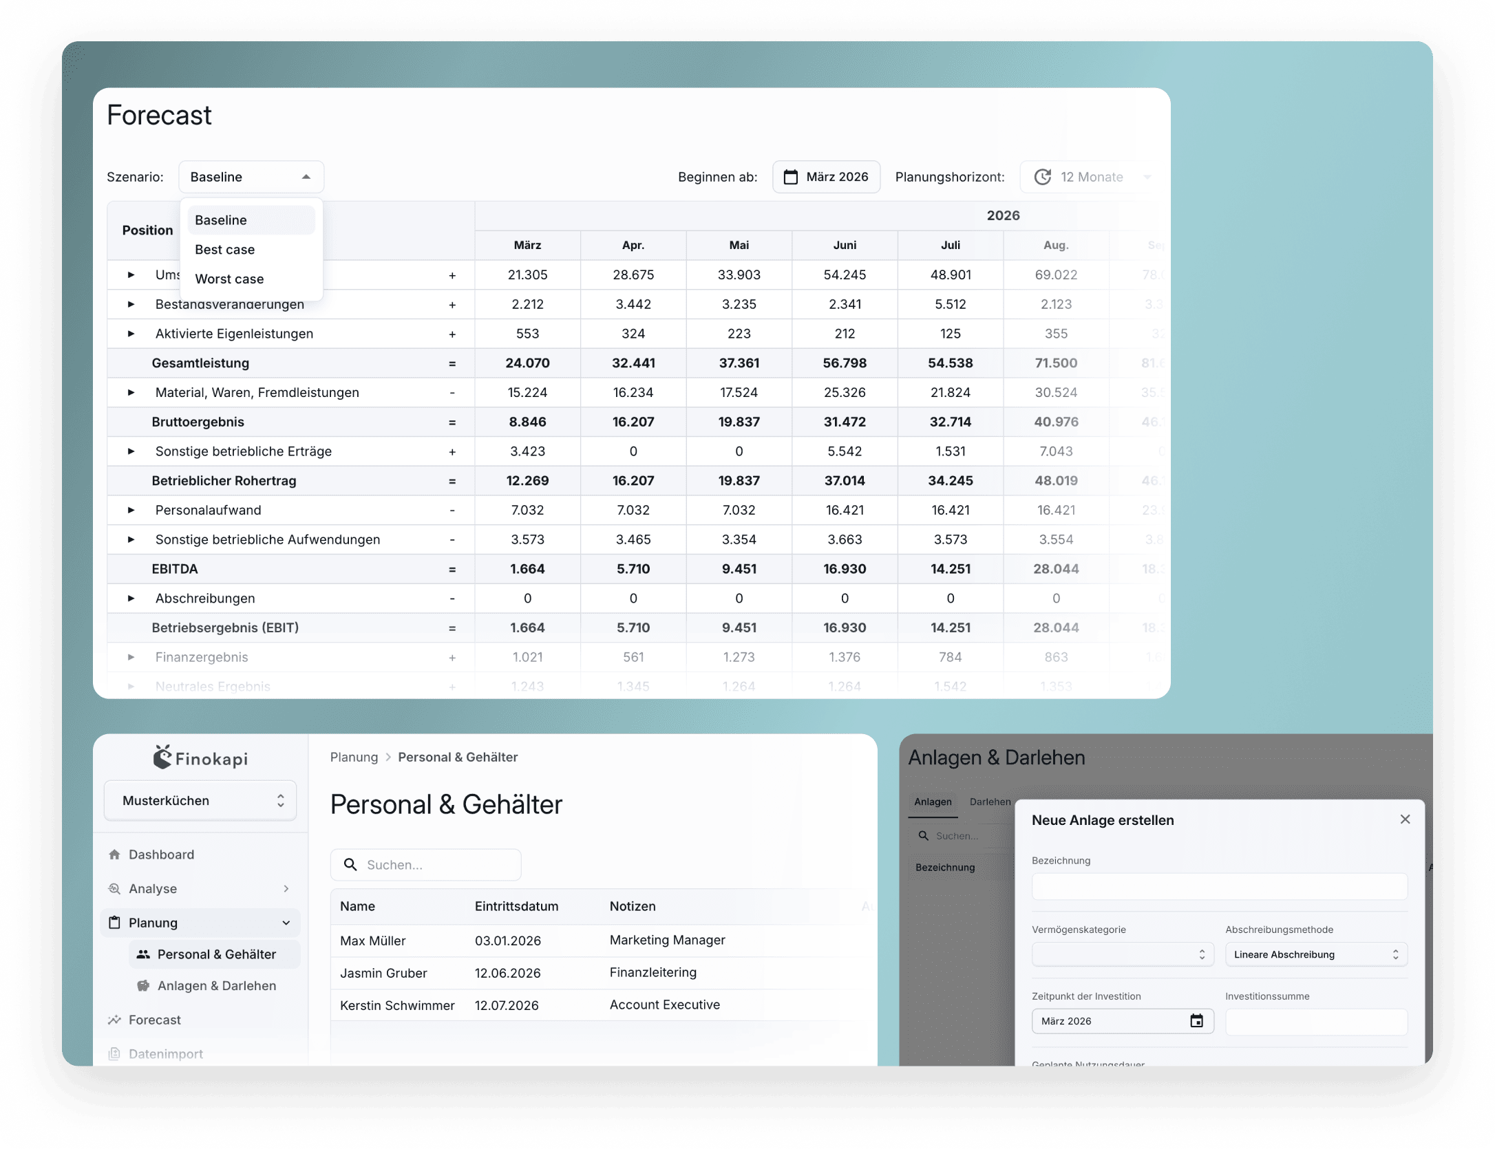Click the März 2026 start date button

coord(826,178)
